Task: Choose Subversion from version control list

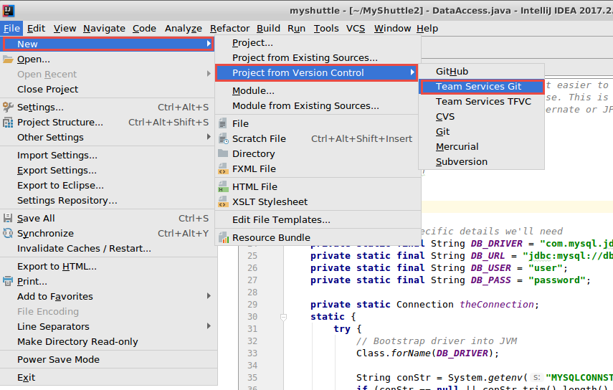Action: point(481,162)
